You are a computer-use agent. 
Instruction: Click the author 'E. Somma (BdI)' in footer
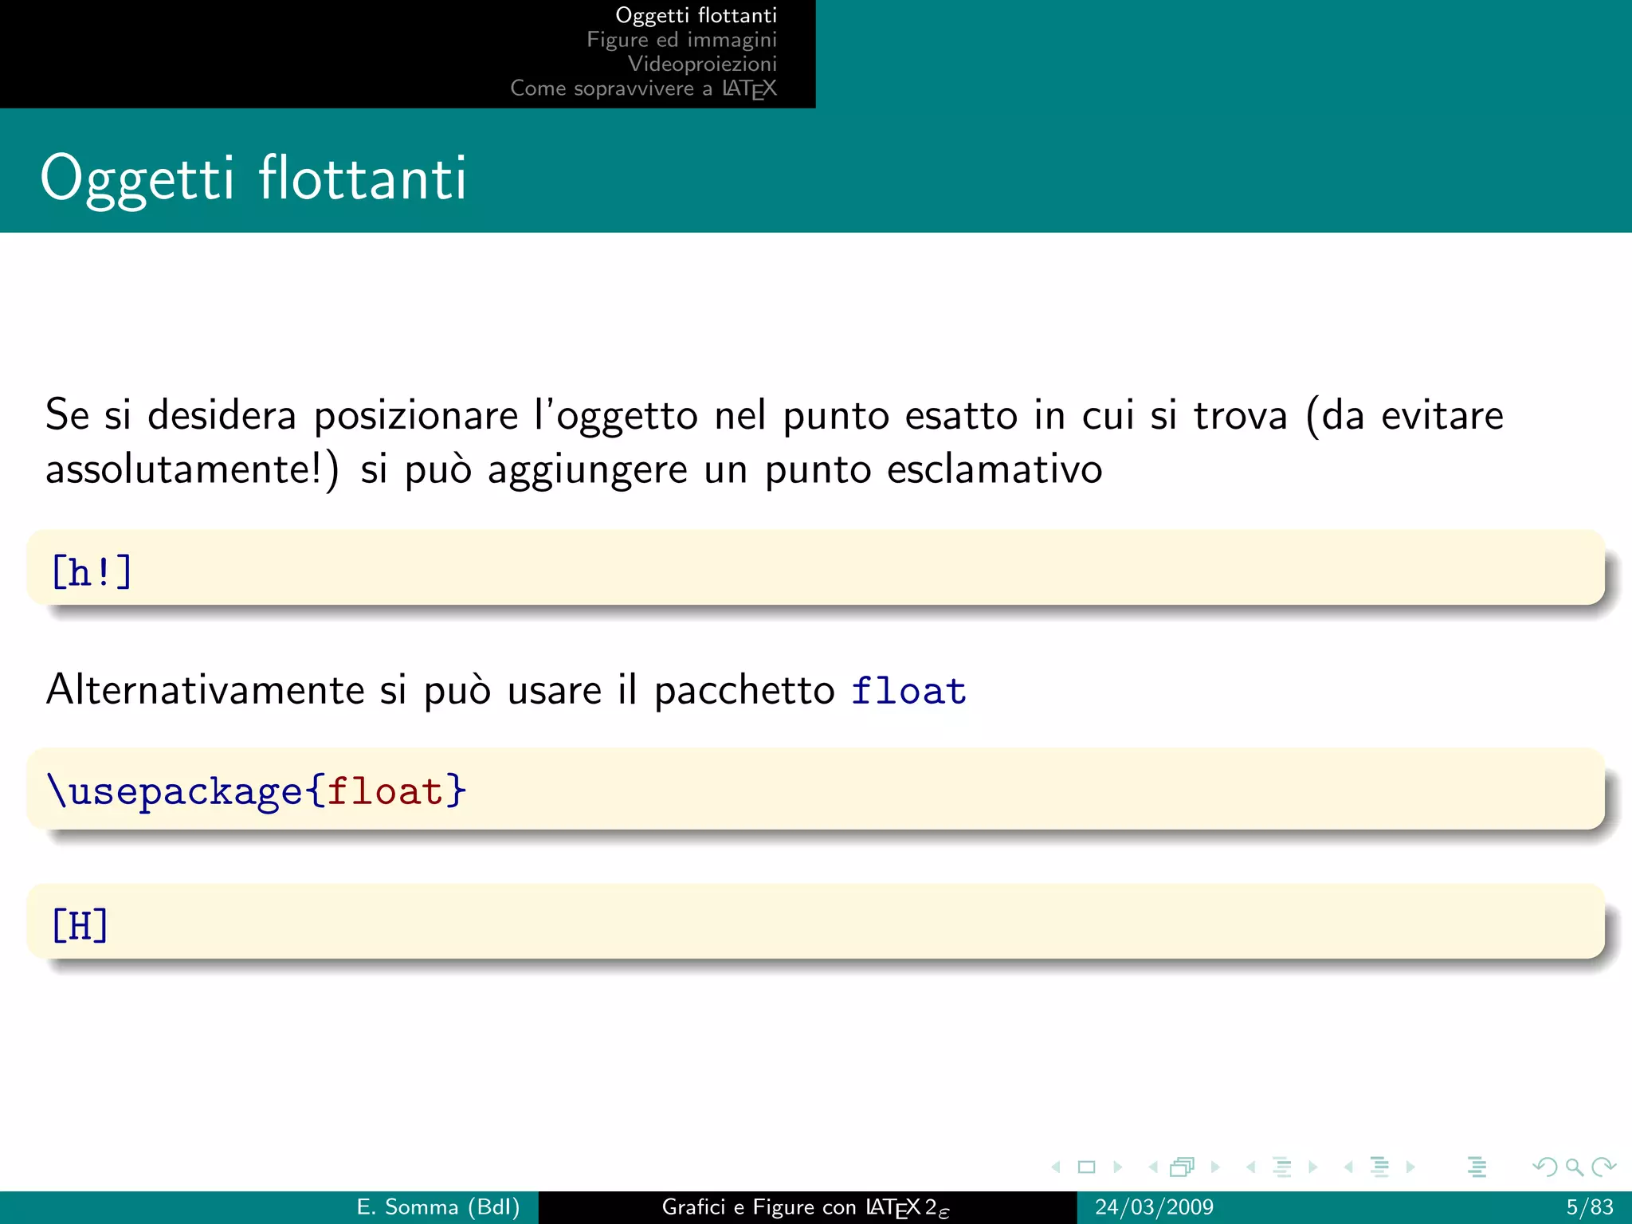tap(438, 1207)
